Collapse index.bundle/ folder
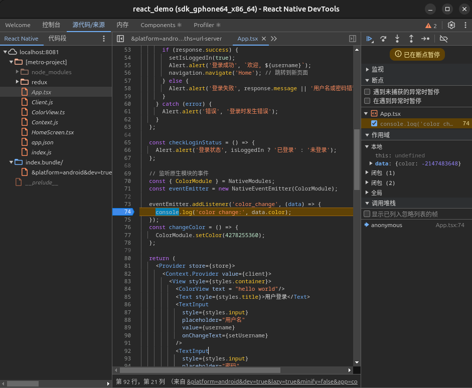The image size is (472, 388). (x=11, y=162)
